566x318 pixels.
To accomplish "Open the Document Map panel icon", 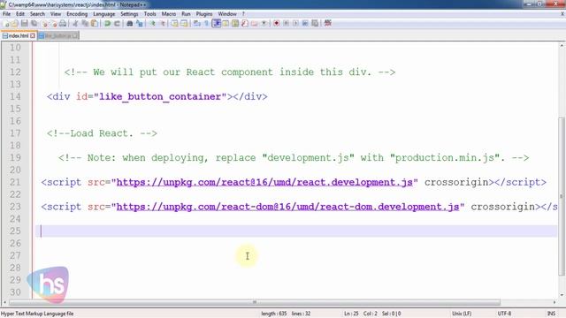I will [235, 24].
